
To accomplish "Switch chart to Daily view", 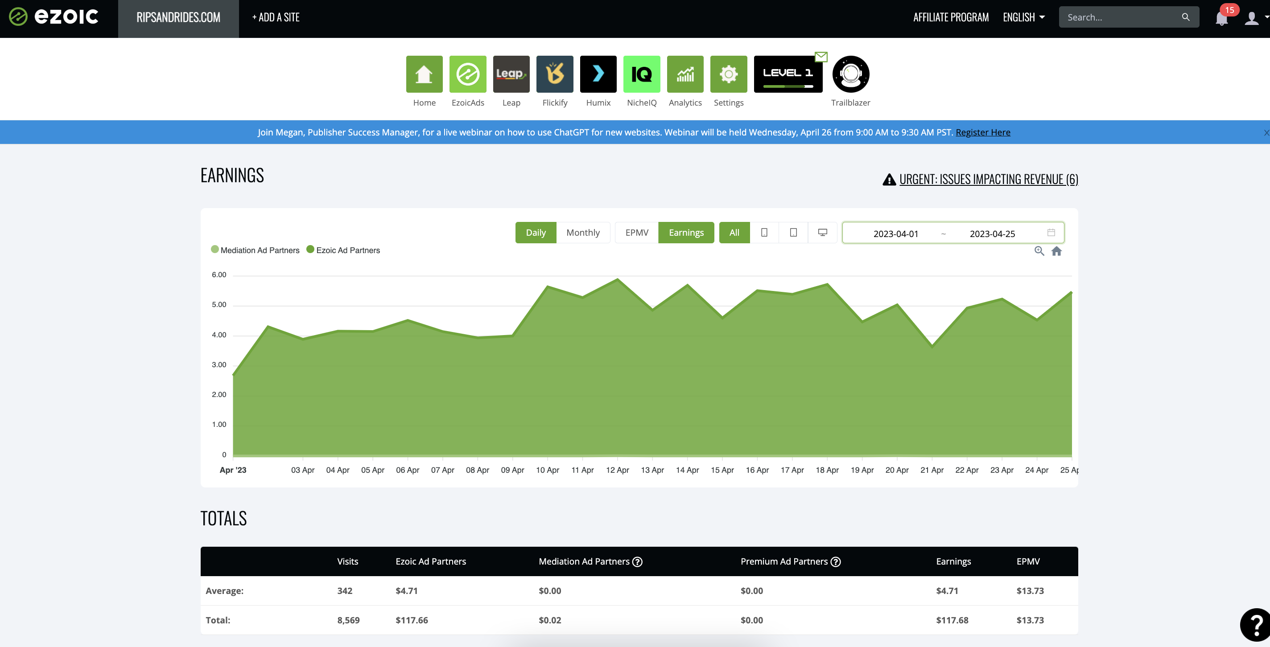I will point(536,233).
